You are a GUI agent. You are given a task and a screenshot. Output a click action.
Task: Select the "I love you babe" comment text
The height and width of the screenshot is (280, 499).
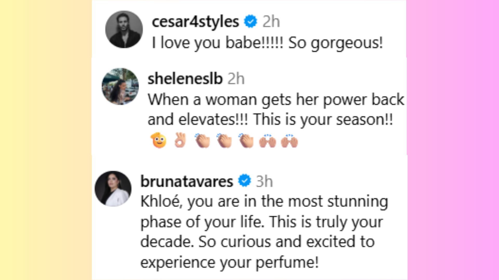(x=267, y=43)
